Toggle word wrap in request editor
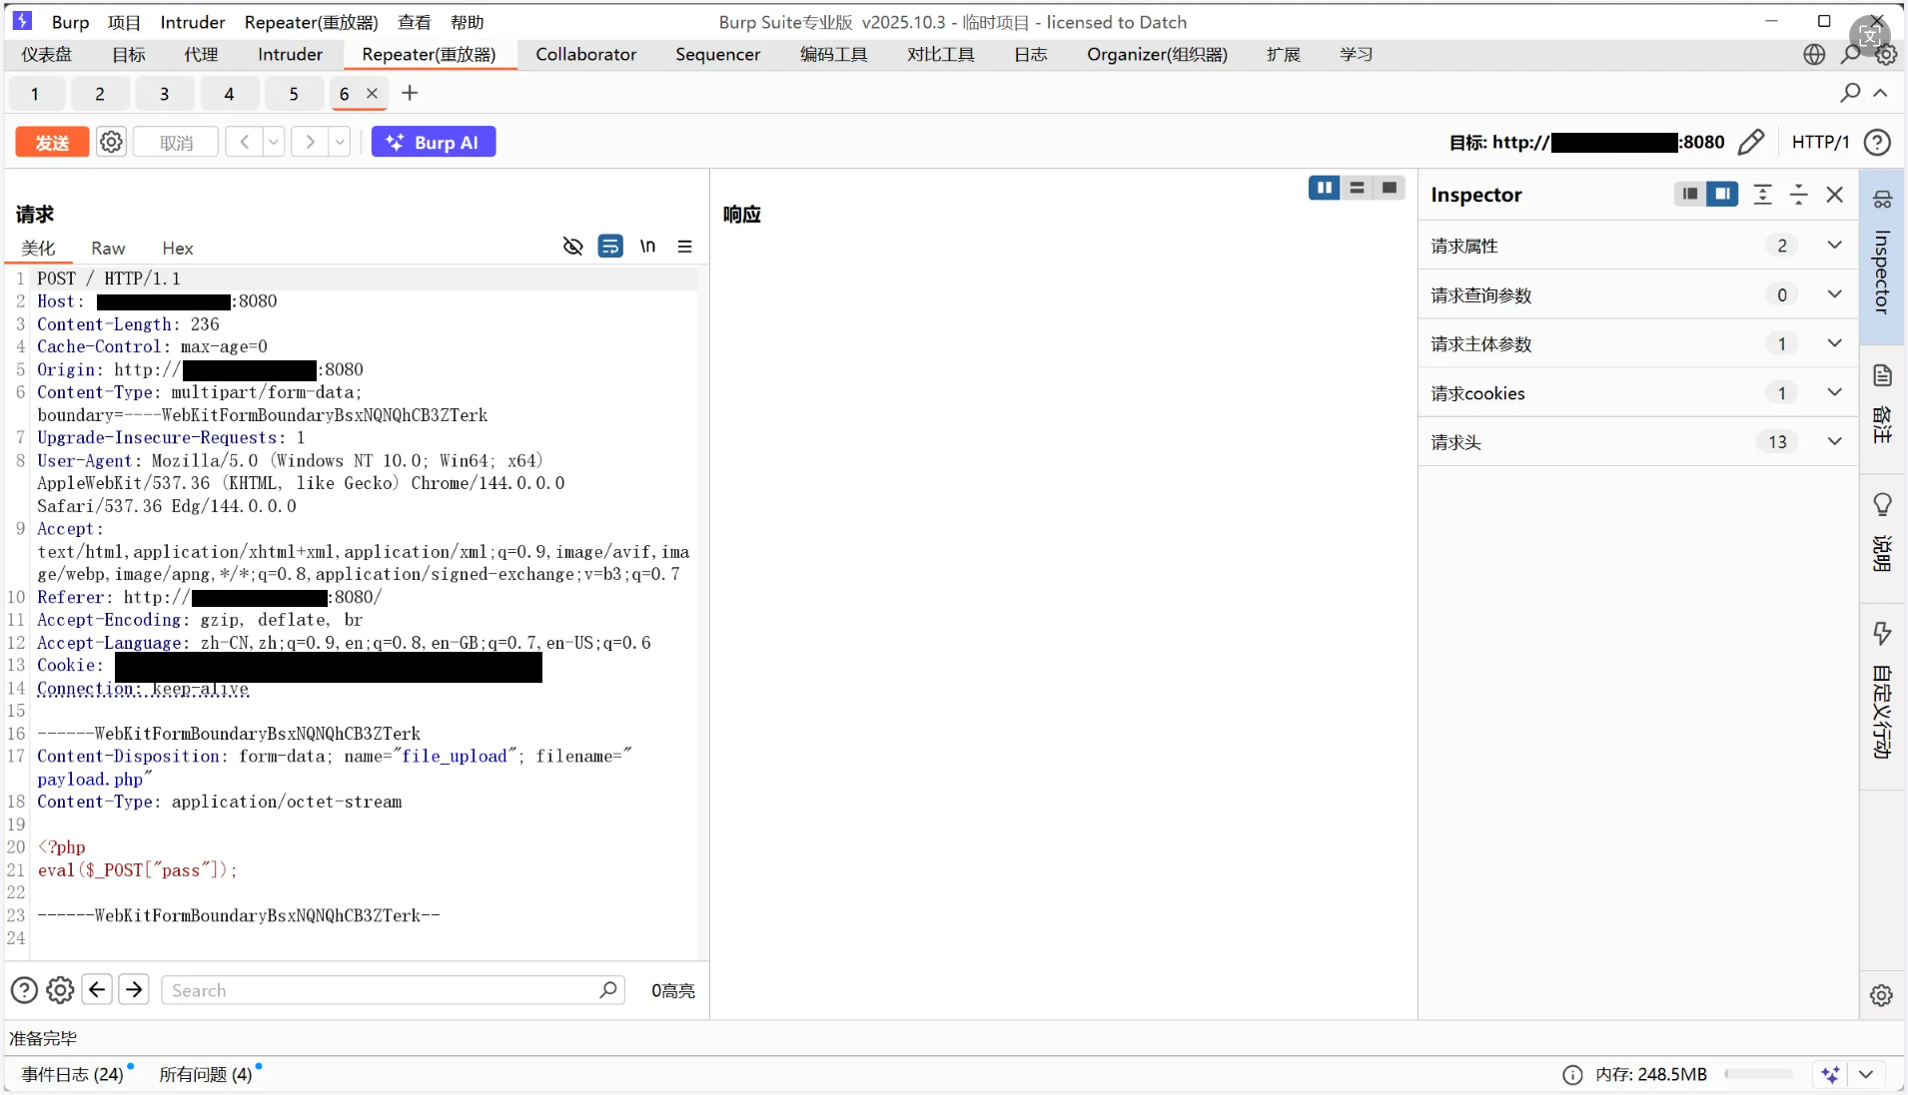 pyautogui.click(x=610, y=247)
